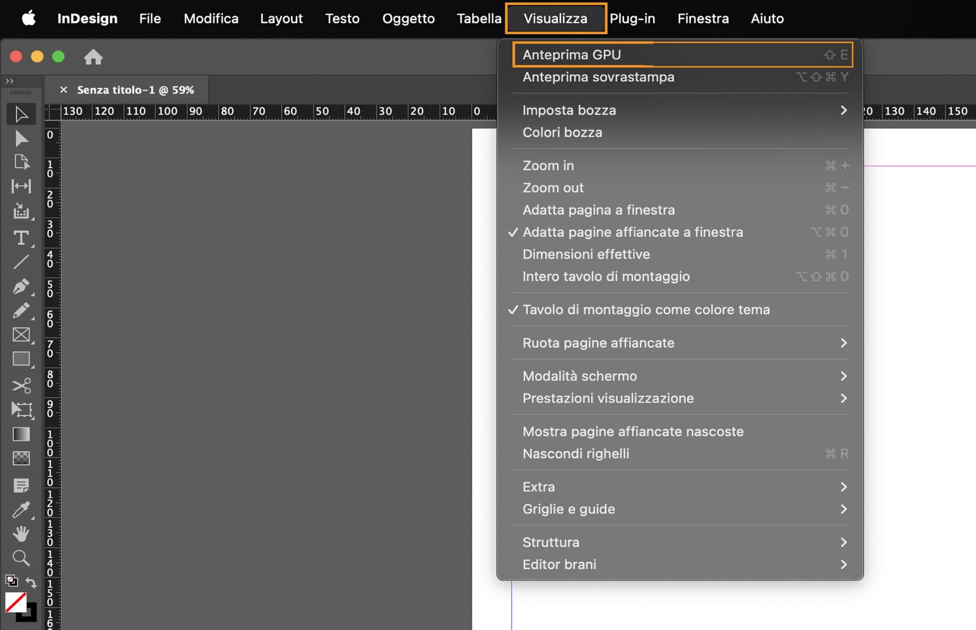Viewport: 976px width, 630px height.
Task: Click the Home icon under the traffic lights
Action: pos(94,57)
